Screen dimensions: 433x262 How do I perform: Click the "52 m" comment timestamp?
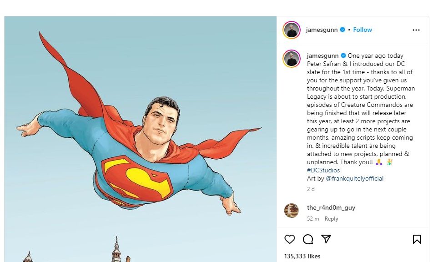click(x=313, y=219)
